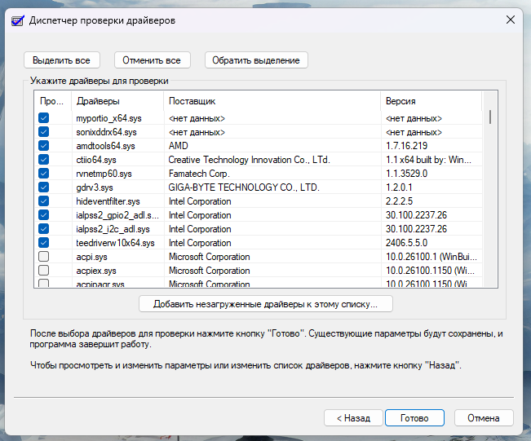This screenshot has height=441, width=531.
Task: Click version '1.7.16.219' cell
Action: pos(407,146)
